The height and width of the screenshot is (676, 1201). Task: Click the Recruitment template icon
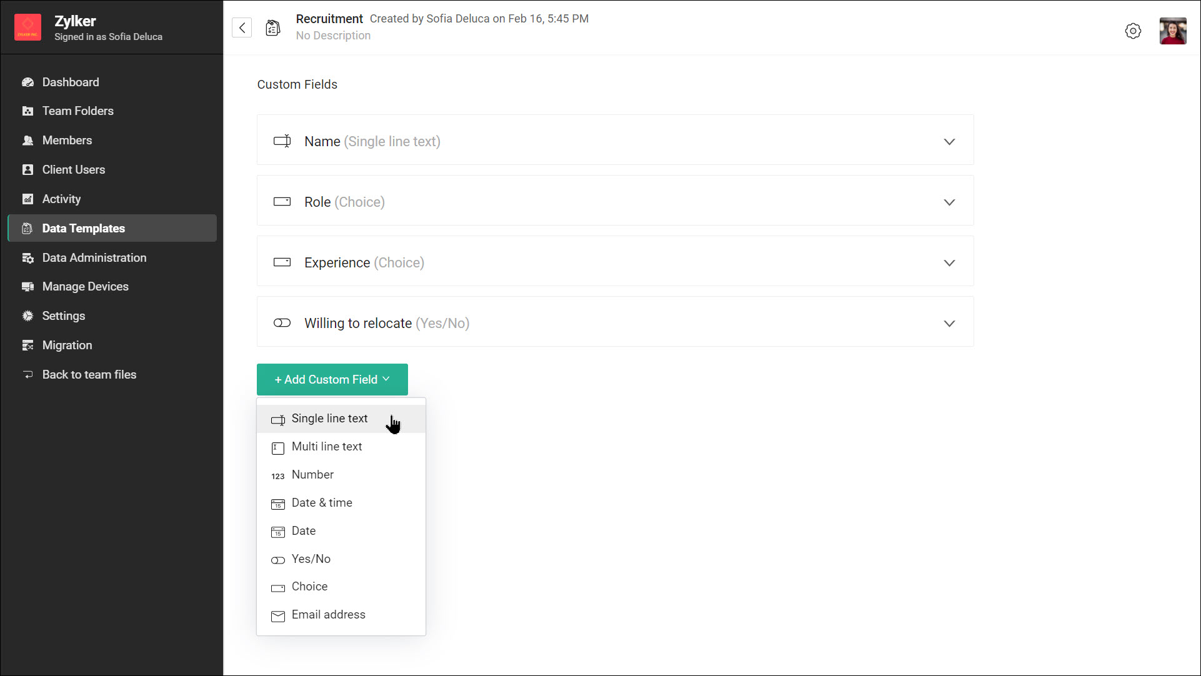273,27
